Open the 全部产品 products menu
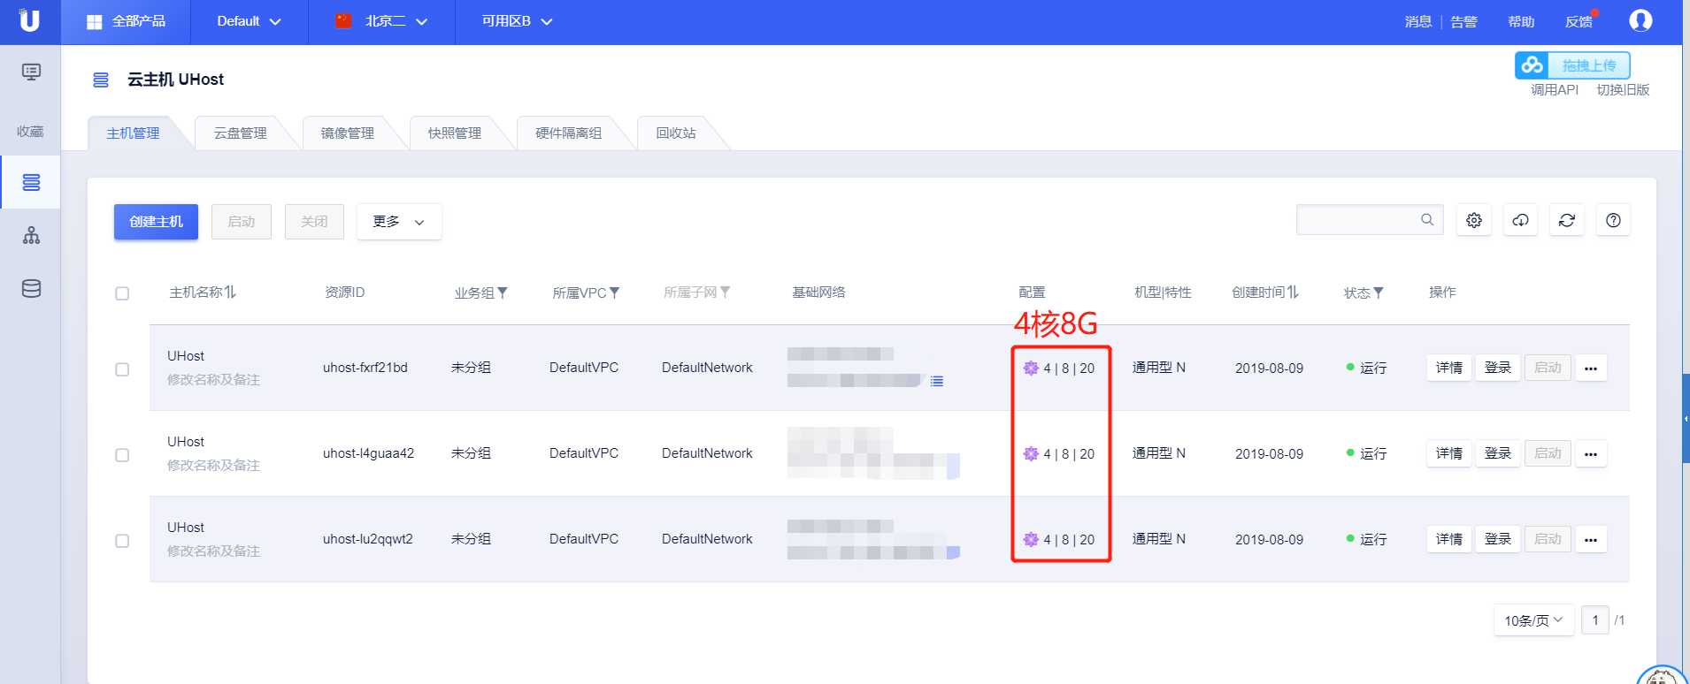 coord(126,21)
